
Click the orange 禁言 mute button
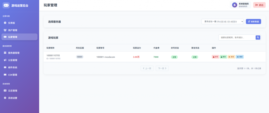coord(231,57)
